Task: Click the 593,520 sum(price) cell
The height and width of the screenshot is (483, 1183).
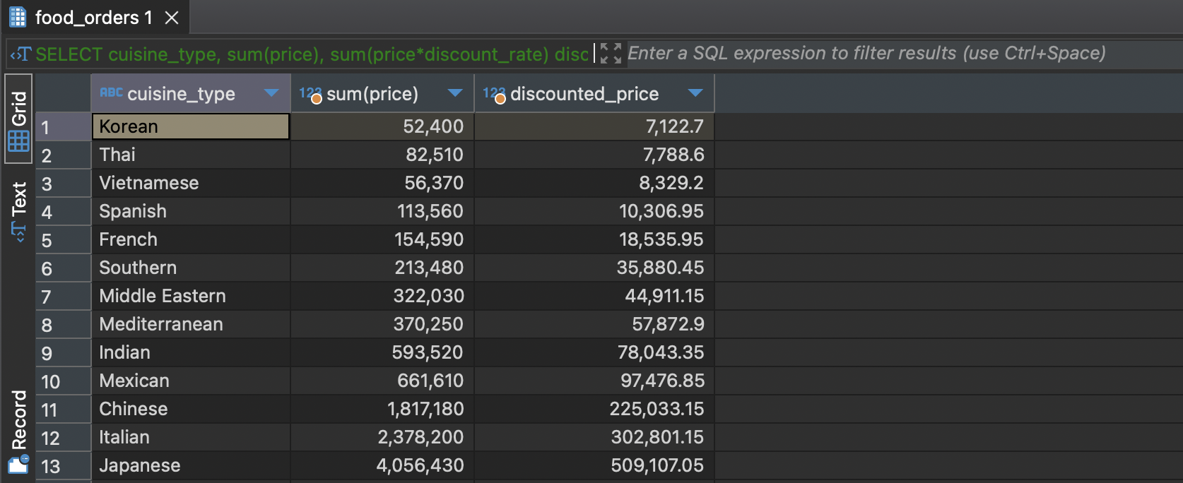Action: 382,352
